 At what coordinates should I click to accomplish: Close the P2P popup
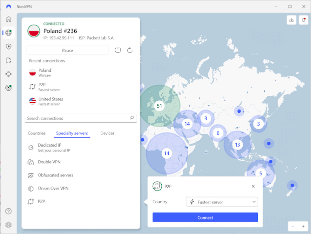pos(253,186)
